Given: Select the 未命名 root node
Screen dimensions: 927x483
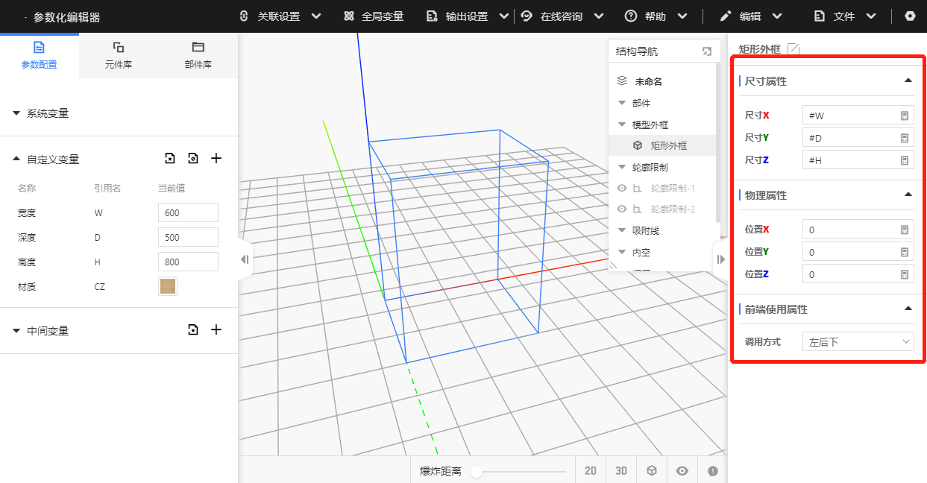Looking at the screenshot, I should pyautogui.click(x=648, y=81).
